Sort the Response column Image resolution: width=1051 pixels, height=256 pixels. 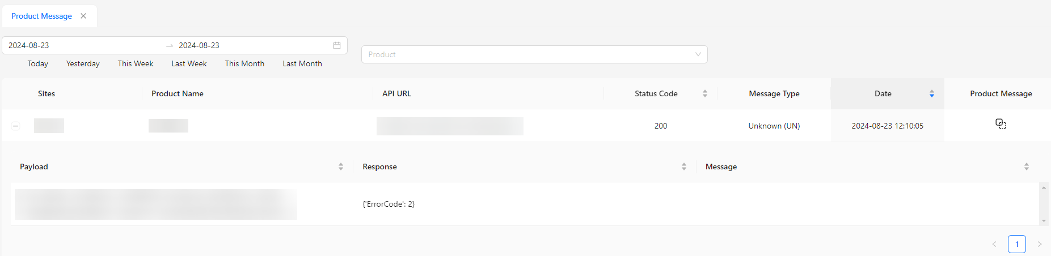pyautogui.click(x=683, y=167)
